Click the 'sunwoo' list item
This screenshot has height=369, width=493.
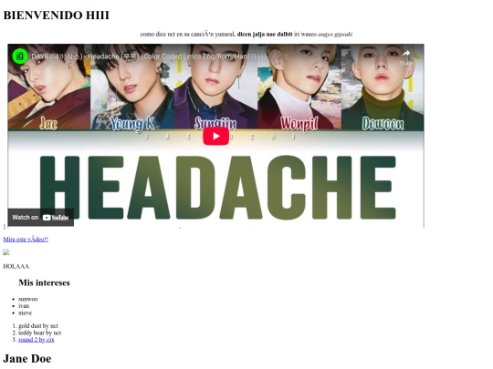(x=27, y=299)
